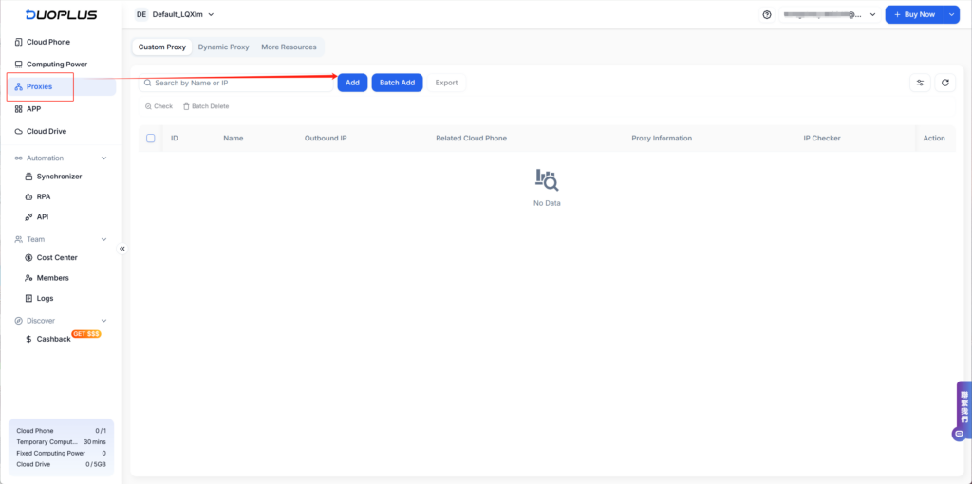This screenshot has width=972, height=484.
Task: Open the column filter settings icon
Action: [920, 83]
